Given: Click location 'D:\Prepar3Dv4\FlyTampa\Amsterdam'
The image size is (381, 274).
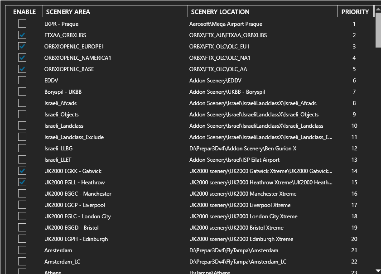Looking at the screenshot, I should pos(234,250).
